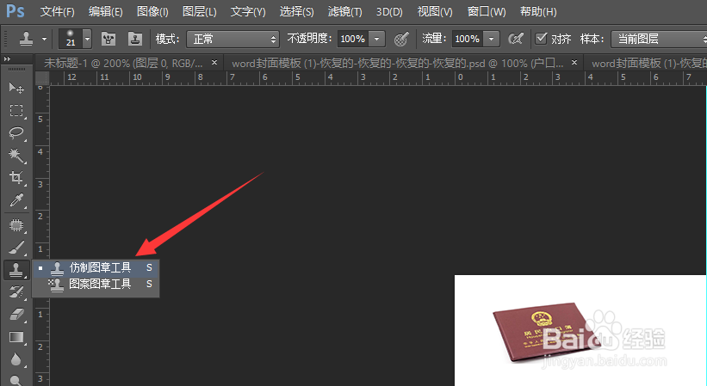
Task: Open the 文字(Y) menu
Action: pos(248,11)
